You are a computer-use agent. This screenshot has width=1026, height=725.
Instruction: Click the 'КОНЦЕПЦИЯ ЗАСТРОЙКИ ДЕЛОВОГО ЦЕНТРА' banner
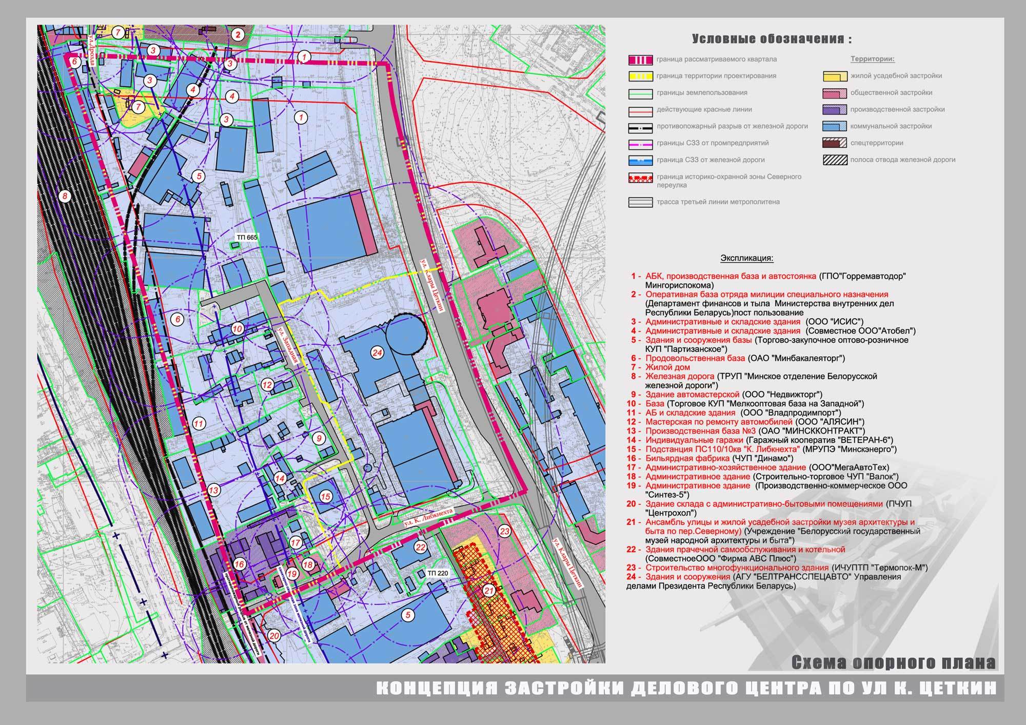[x=687, y=689]
